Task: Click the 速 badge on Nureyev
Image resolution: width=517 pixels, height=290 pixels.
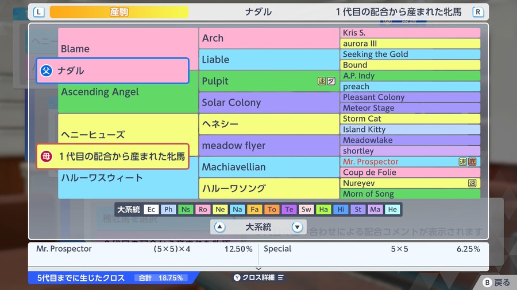Action: (x=472, y=183)
